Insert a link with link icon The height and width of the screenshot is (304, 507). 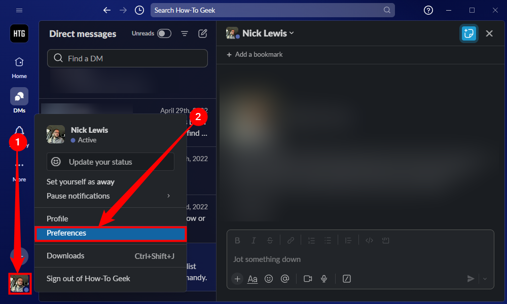pos(291,240)
